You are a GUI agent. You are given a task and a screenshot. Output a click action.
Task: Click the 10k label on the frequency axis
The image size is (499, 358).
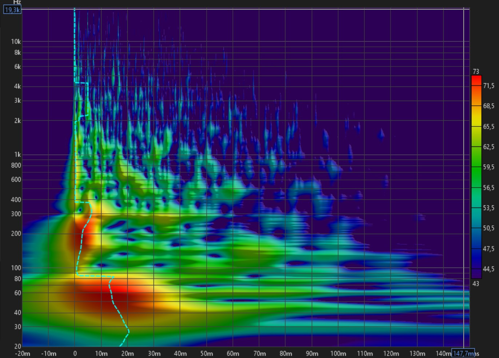tap(16, 42)
